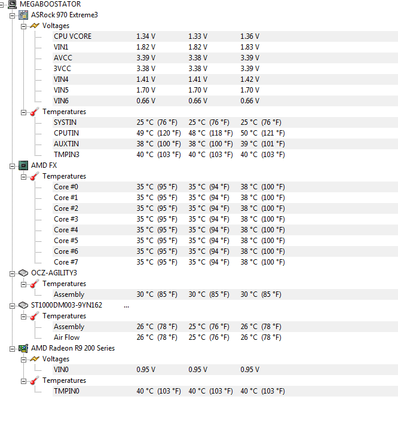Collapse the OCZ-AGILITY3 node
This screenshot has height=430, width=398.
[13, 274]
